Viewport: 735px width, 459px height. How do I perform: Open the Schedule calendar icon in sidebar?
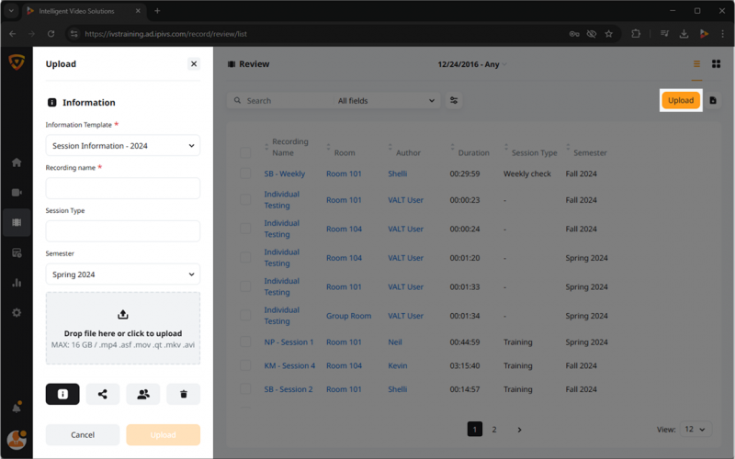coord(17,253)
